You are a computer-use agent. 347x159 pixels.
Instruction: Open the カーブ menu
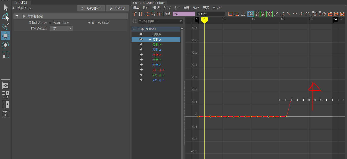click(167, 8)
